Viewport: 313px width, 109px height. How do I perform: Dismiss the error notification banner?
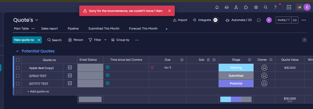coord(169,11)
